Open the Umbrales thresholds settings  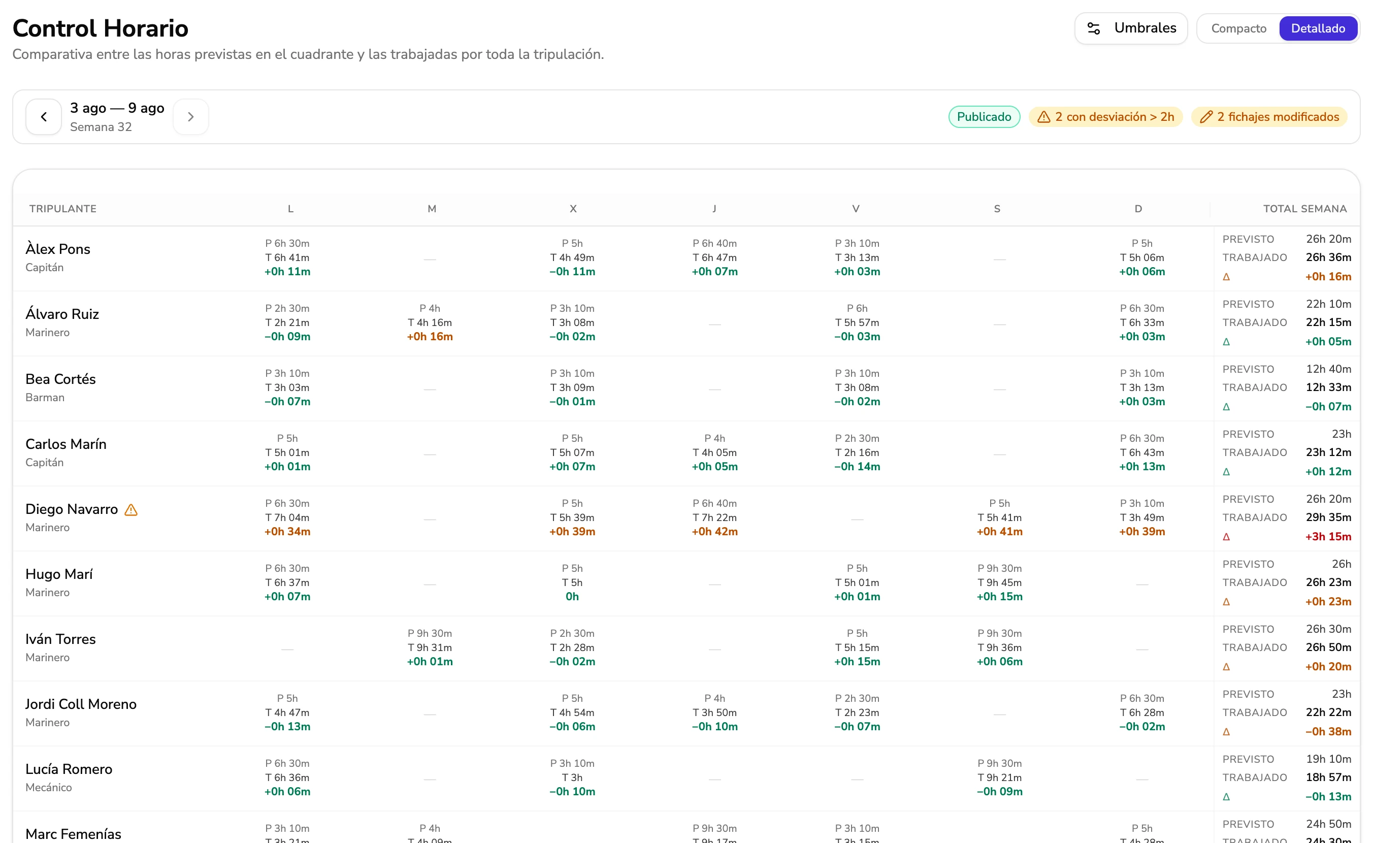coord(1130,28)
